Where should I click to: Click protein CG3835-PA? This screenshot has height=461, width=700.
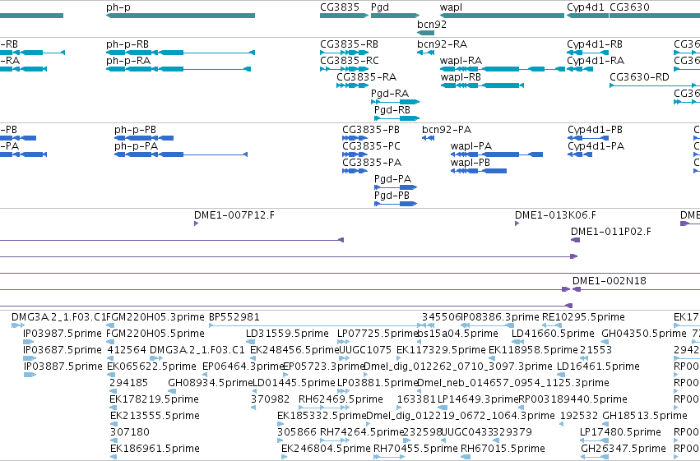point(355,171)
